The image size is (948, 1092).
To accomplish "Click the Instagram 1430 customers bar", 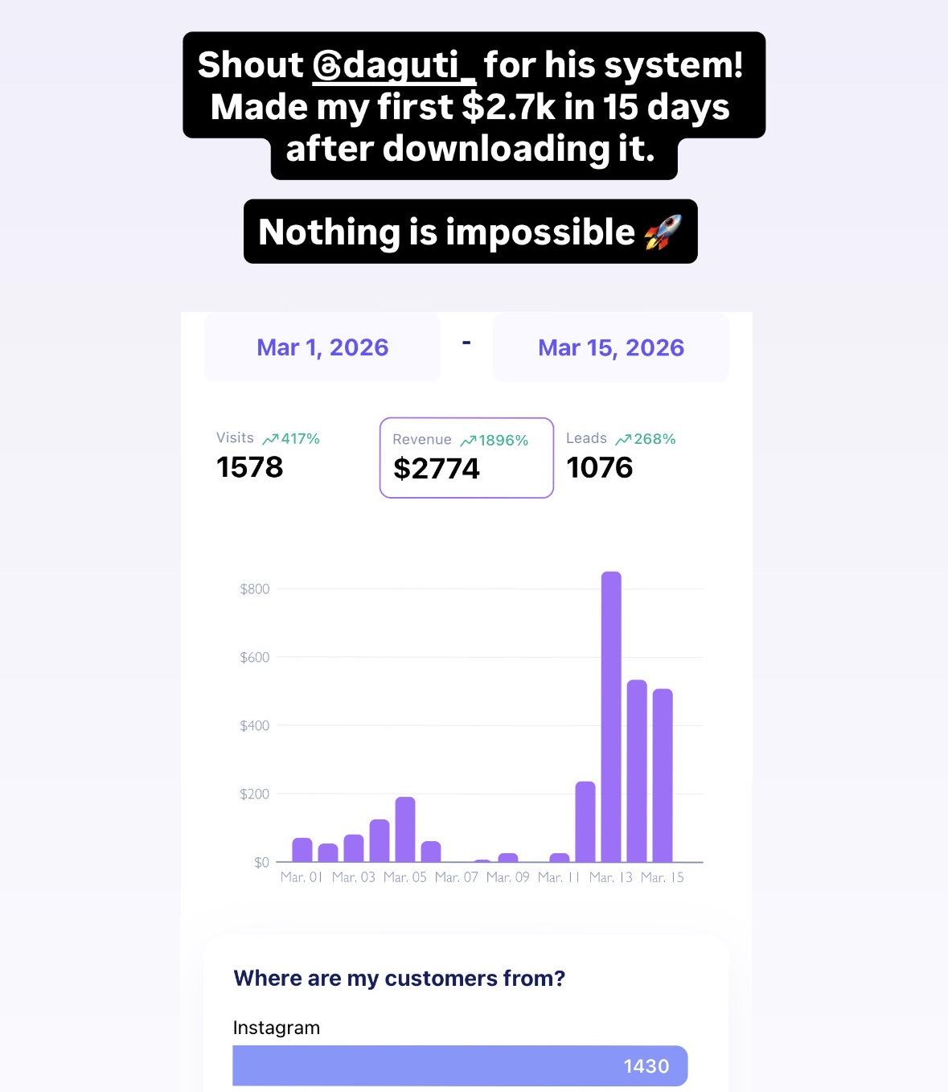I will pos(460,1066).
